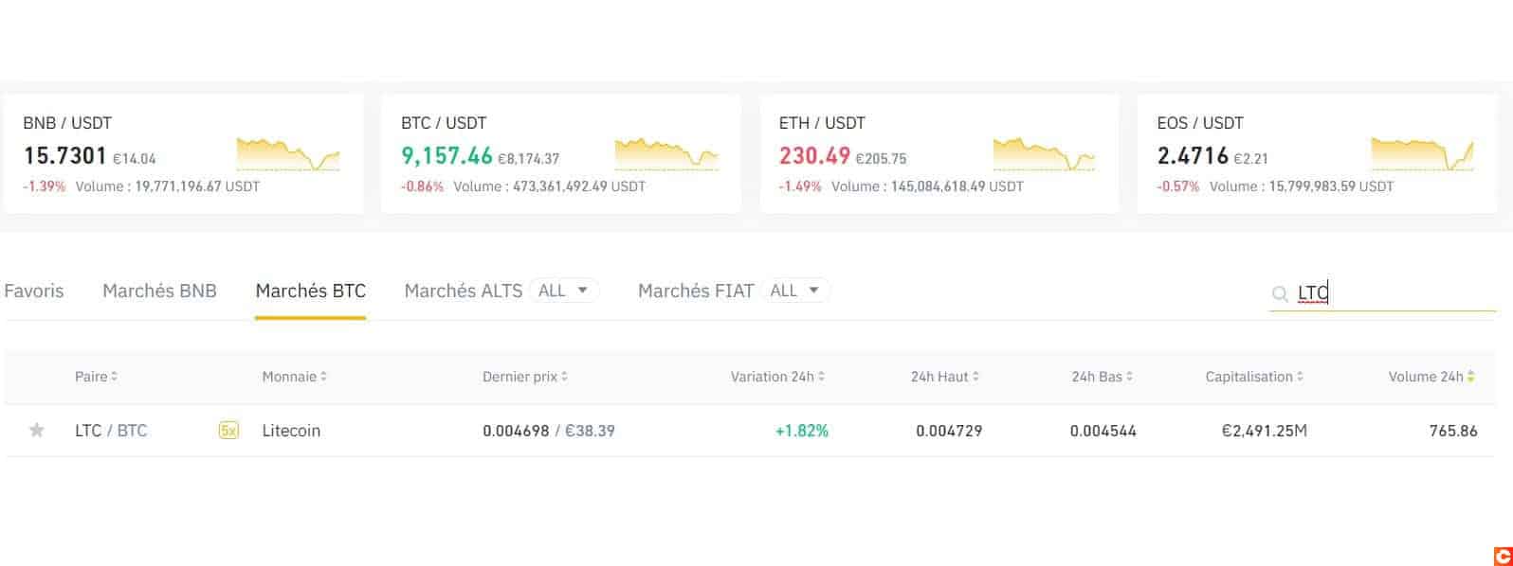Click the 5x margin badge icon

[x=228, y=431]
